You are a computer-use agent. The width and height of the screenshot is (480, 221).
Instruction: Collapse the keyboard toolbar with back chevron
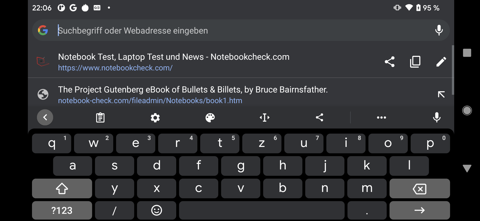coord(45,117)
